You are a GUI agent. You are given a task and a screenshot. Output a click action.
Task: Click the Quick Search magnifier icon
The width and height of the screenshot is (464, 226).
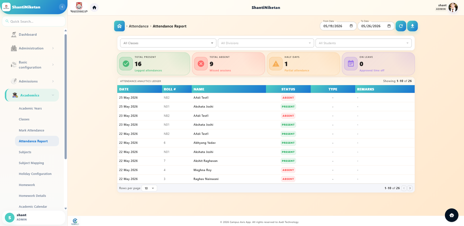7,21
